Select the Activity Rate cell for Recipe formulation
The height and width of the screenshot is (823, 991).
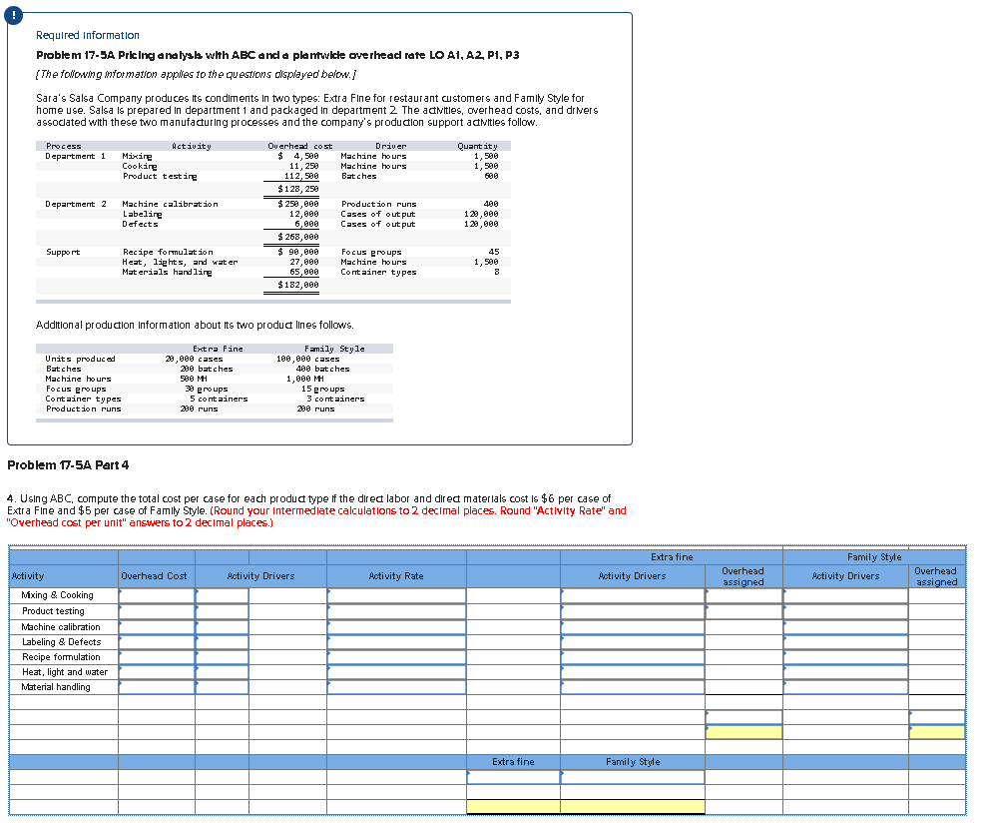point(395,656)
